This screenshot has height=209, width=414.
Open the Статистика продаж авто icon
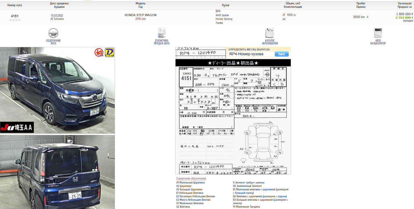click(x=162, y=33)
